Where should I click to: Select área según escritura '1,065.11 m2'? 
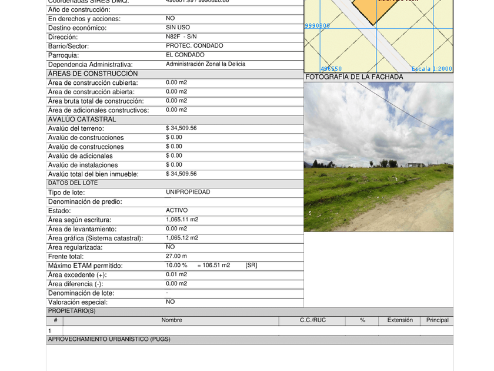tap(182, 220)
